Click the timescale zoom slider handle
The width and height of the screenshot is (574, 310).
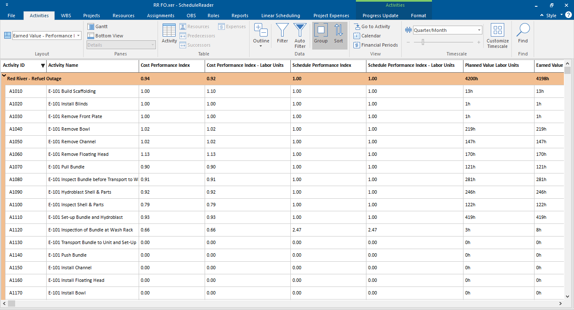423,42
